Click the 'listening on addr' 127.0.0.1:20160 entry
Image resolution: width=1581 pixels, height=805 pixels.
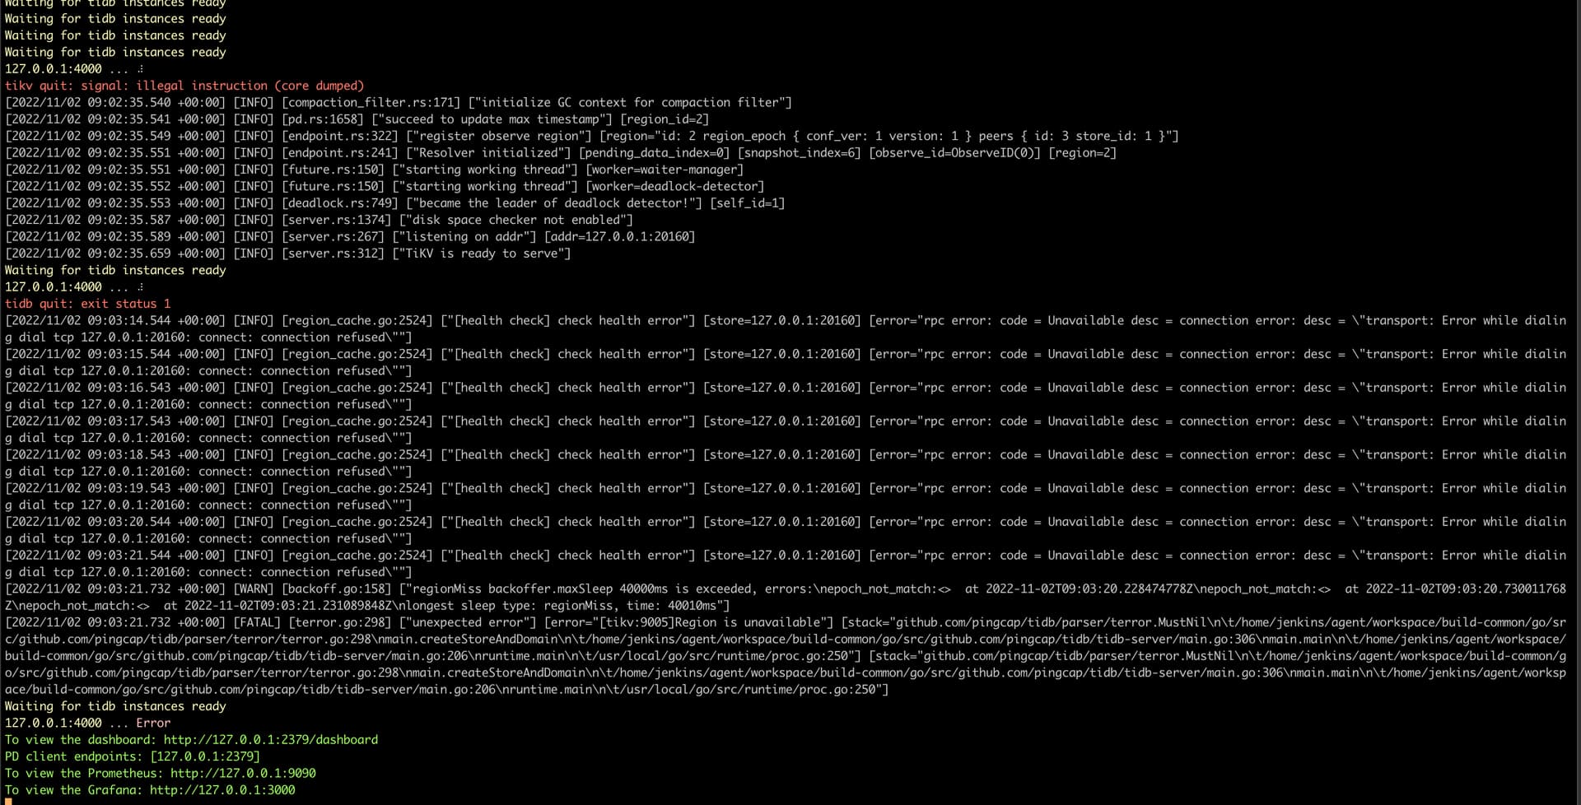pyautogui.click(x=350, y=237)
